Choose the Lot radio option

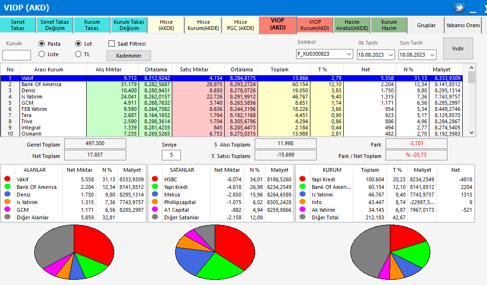(78, 44)
